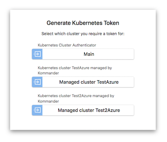Click 'Kubernetes cluster Test2Azure managed by Kommander' description
Viewport: 167px width, 142px height.
[76, 98]
